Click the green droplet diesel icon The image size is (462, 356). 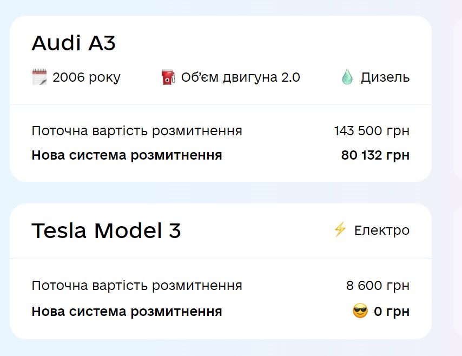[347, 77]
